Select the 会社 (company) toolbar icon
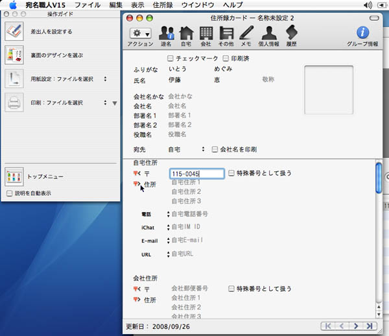This screenshot has width=389, height=336. point(206,33)
